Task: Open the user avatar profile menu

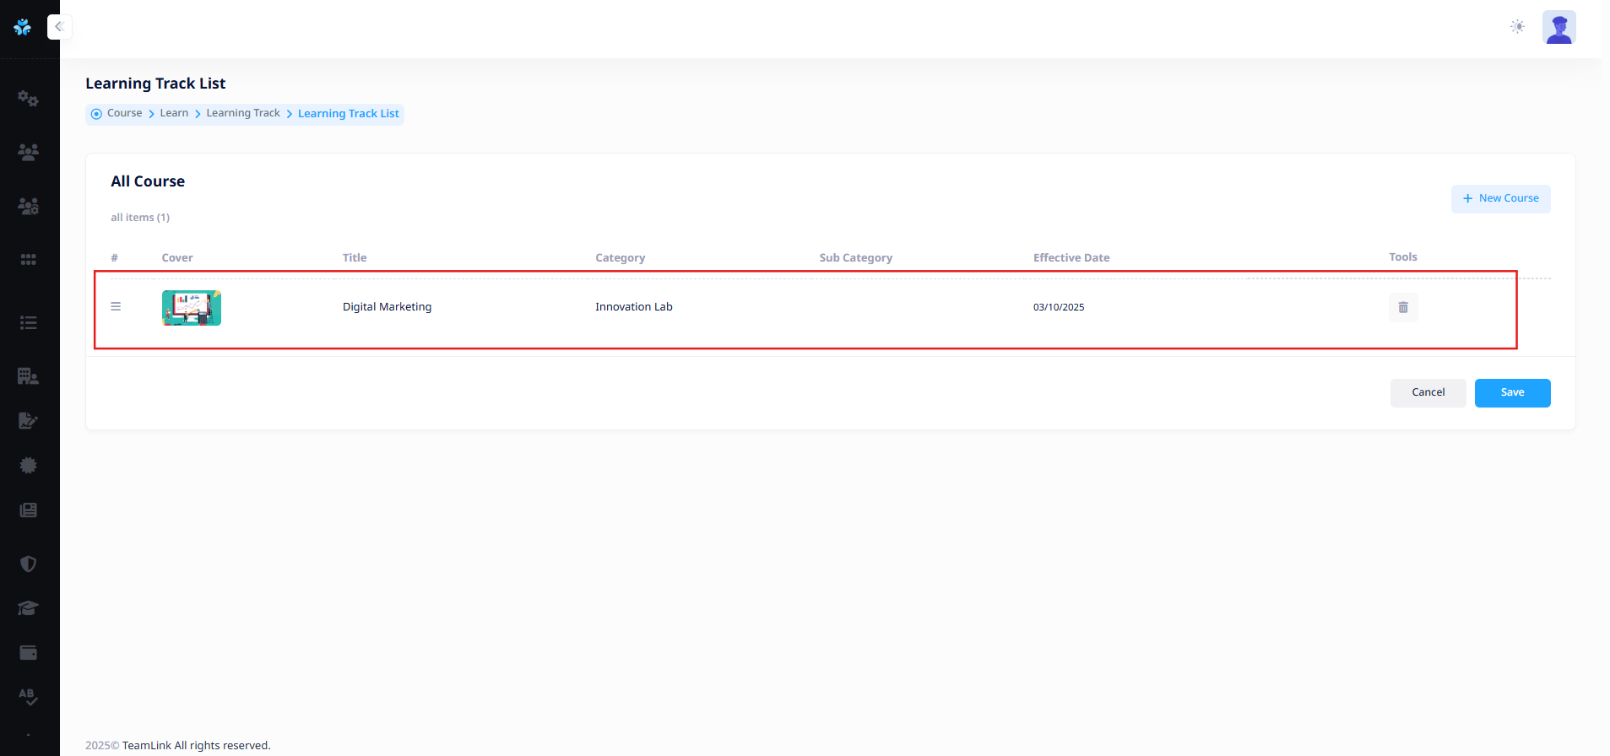Action: [x=1559, y=27]
